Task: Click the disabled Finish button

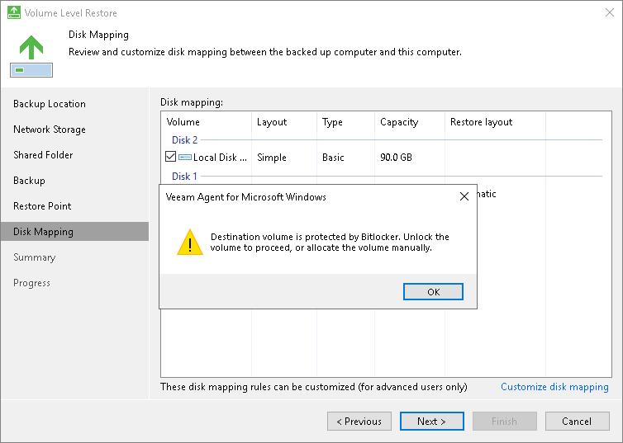Action: coord(505,422)
